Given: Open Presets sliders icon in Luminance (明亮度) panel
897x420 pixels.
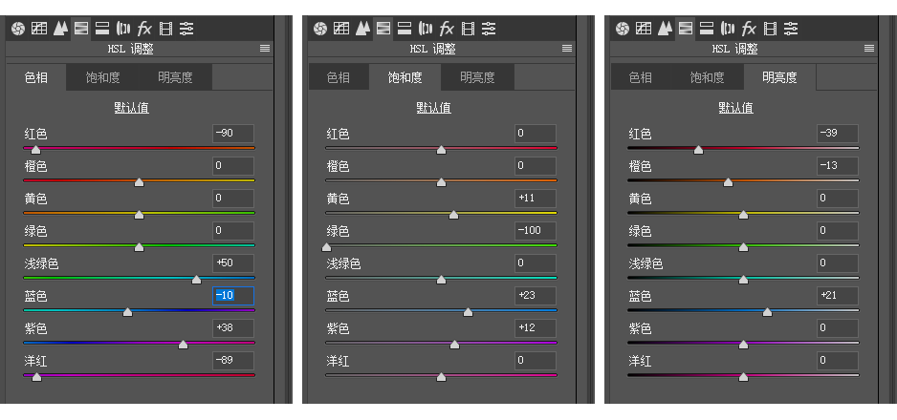Looking at the screenshot, I should click(x=791, y=29).
